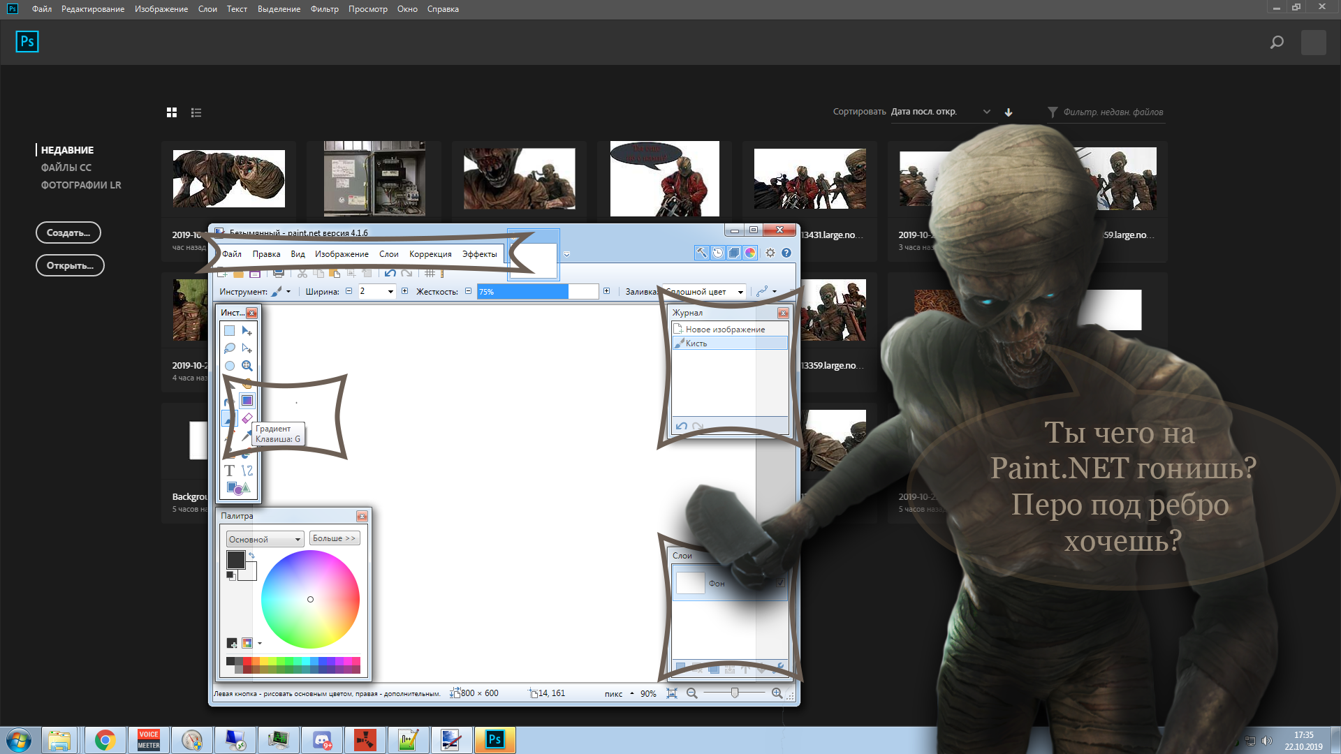Change units via пикс dropdown
This screenshot has height=754, width=1341.
click(x=619, y=693)
